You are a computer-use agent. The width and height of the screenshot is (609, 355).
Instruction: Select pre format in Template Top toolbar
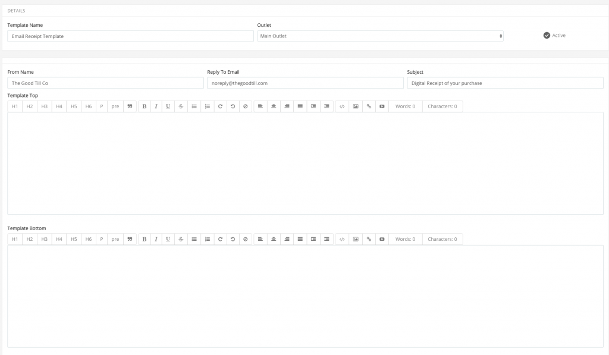click(x=115, y=106)
